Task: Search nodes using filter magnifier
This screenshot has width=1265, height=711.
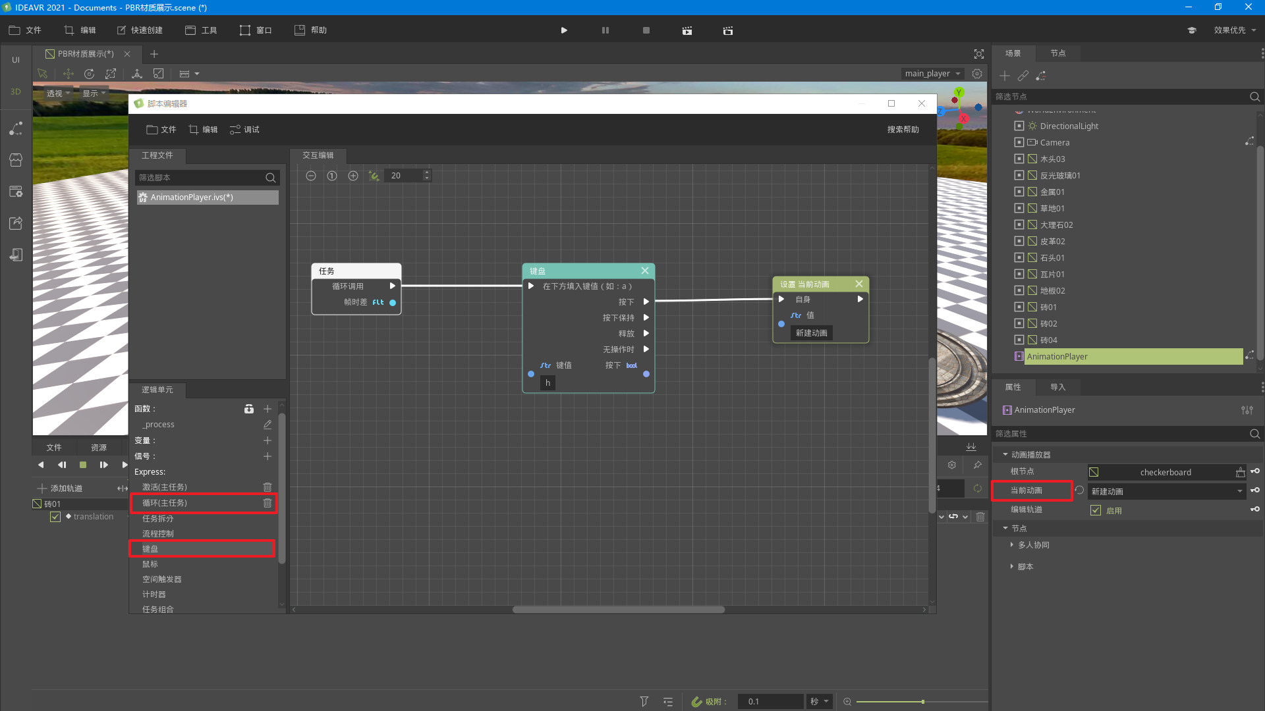Action: tap(1254, 97)
